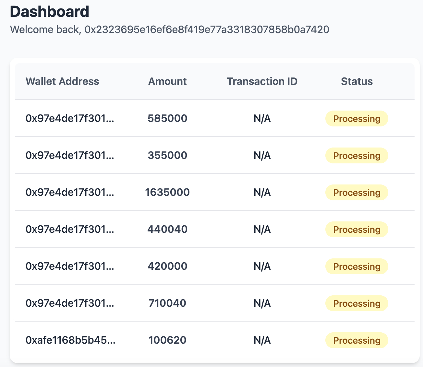The width and height of the screenshot is (423, 367).
Task: Click the 100620 amount value
Action: tap(167, 340)
